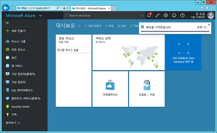Click 새로 만들기 in dashboard toolbar

tap(93, 26)
